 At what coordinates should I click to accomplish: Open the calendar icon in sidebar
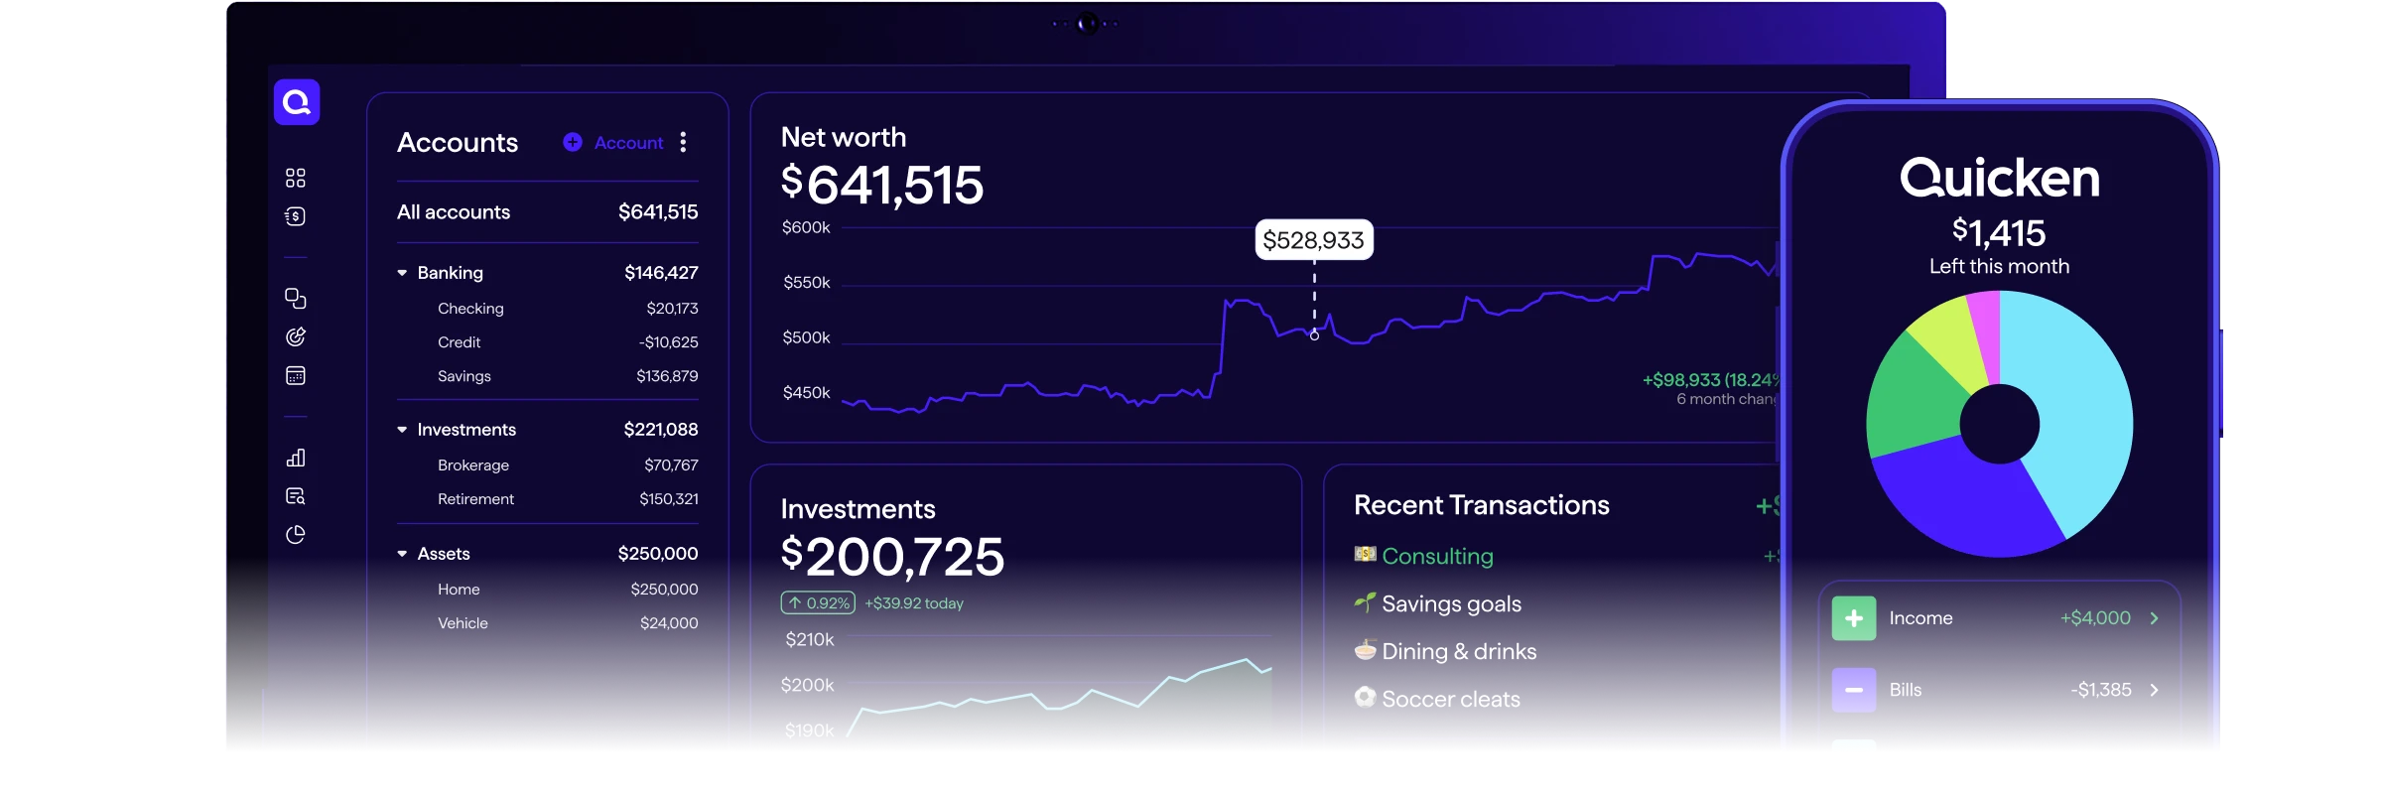(x=296, y=375)
